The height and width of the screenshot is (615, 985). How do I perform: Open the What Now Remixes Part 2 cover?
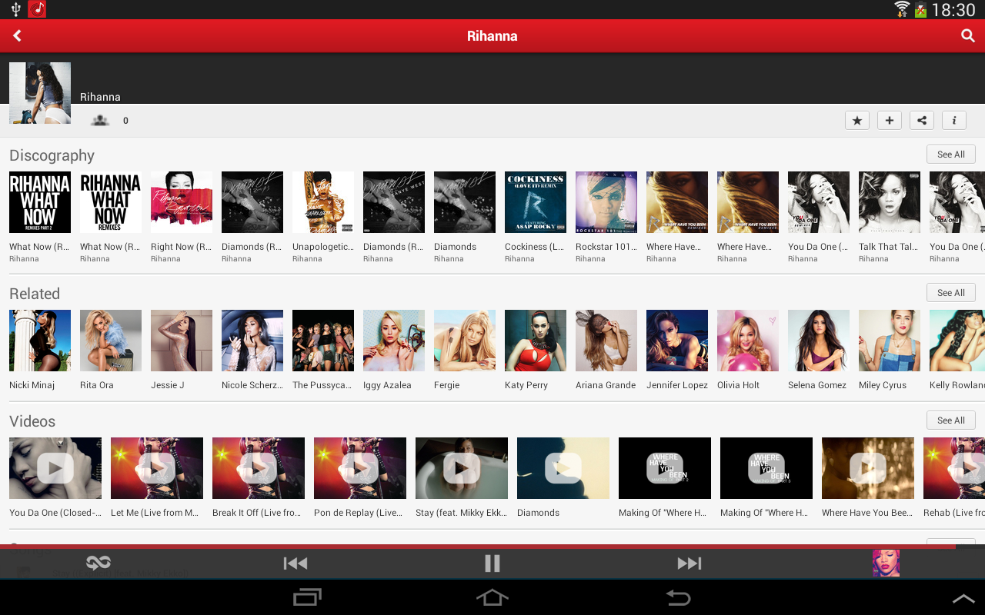tap(40, 202)
